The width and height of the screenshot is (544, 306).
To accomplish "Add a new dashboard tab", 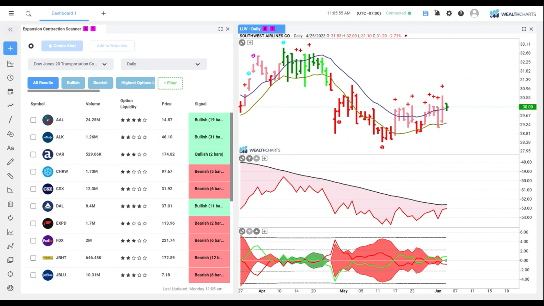I will click(103, 13).
